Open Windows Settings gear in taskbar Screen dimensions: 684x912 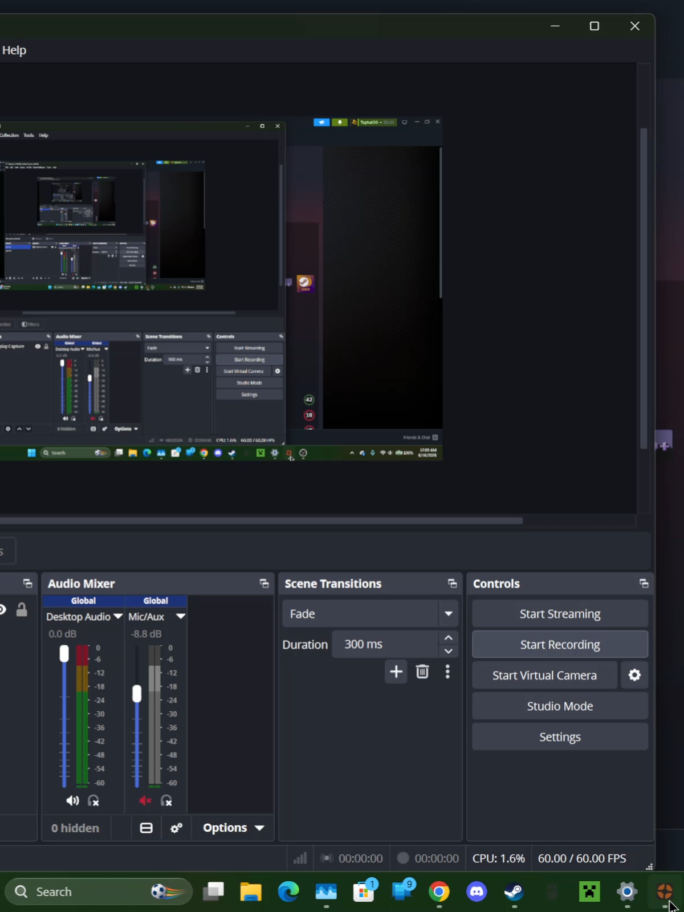627,892
